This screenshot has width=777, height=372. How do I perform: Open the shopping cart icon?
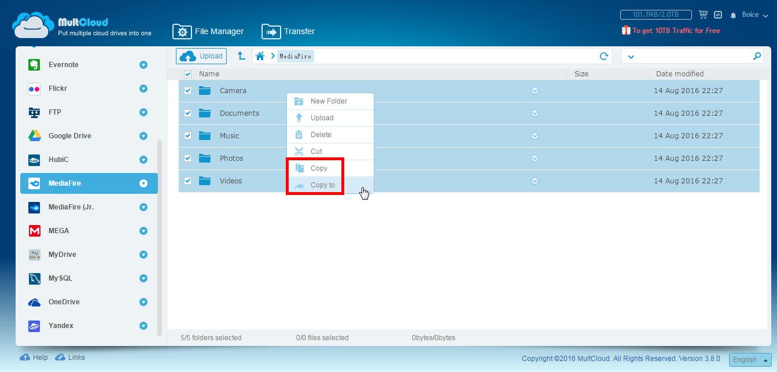703,14
